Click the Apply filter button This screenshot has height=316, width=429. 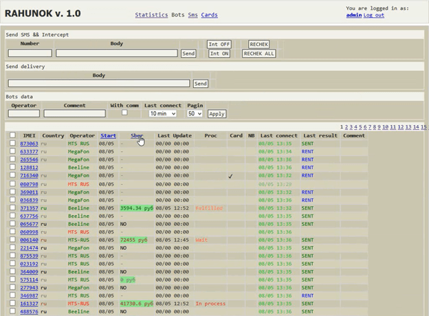(217, 113)
